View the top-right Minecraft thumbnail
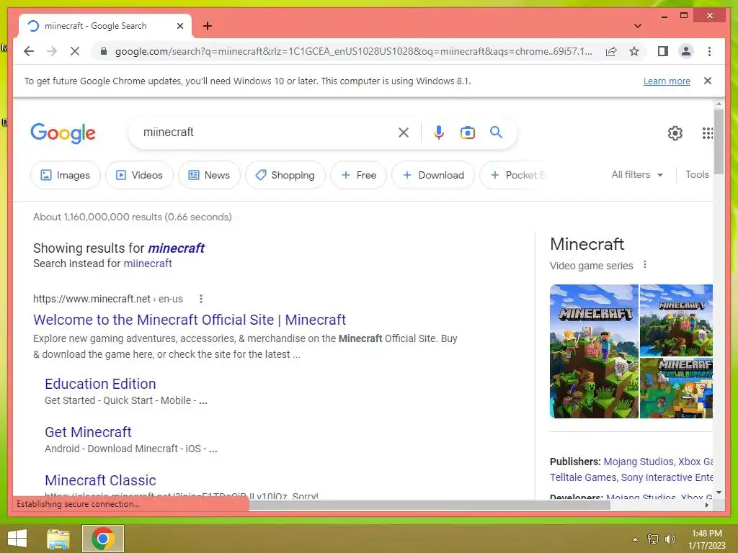 tap(676, 320)
